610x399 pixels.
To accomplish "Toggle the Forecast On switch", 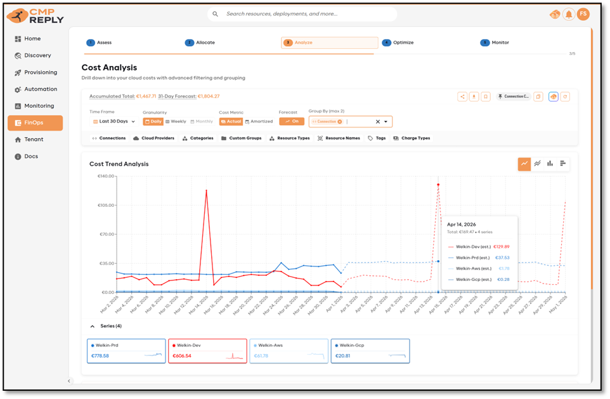I will coord(292,121).
